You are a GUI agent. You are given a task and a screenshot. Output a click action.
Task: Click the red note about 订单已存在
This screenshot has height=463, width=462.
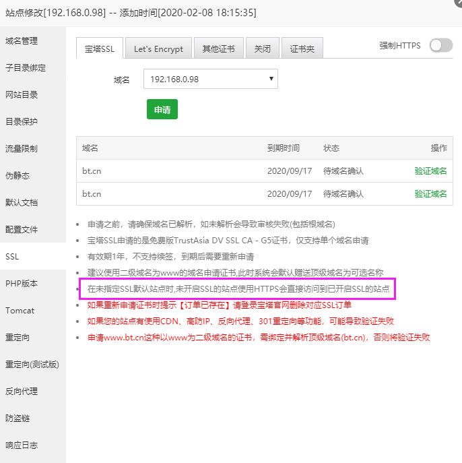click(x=220, y=305)
